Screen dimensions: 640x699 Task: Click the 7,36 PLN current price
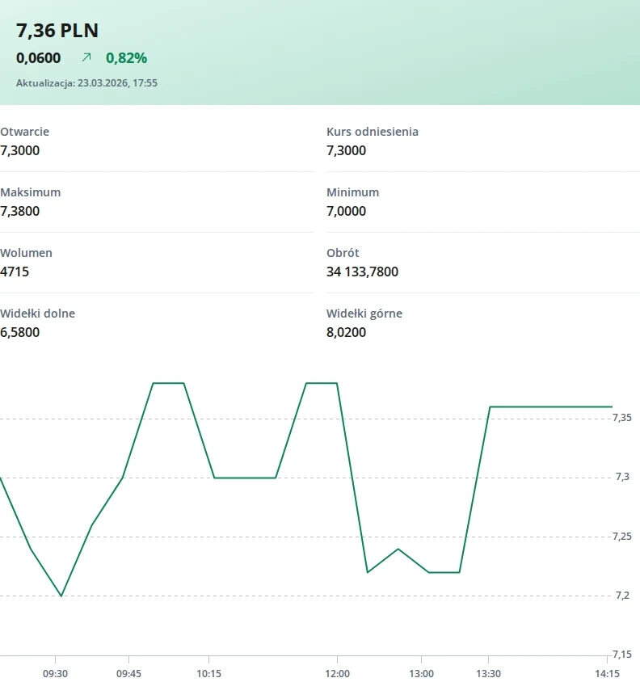[57, 31]
